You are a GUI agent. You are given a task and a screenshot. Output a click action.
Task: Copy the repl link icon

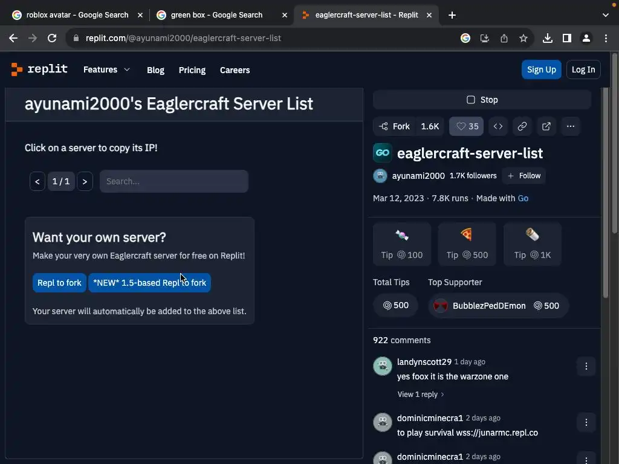tap(522, 126)
